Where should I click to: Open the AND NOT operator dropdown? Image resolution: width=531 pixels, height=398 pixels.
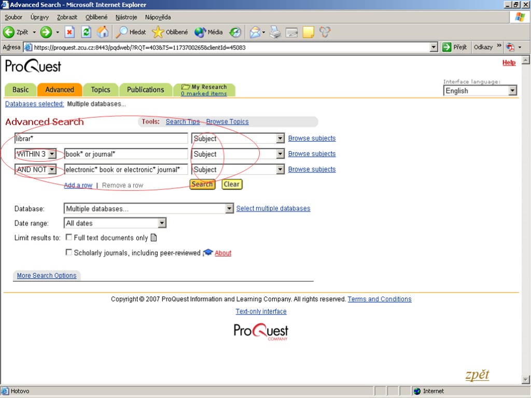(52, 169)
